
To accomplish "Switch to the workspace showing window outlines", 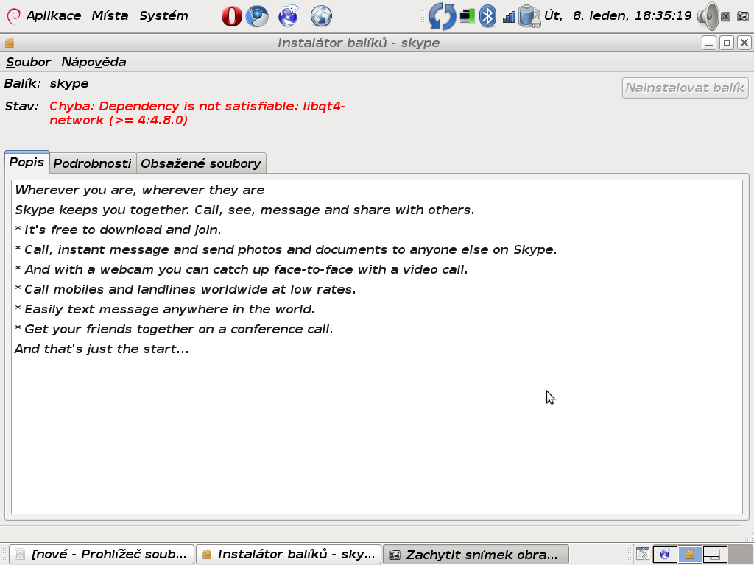I will pos(714,554).
